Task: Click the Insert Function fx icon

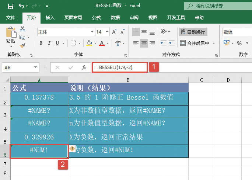Action: pyautogui.click(x=84, y=67)
